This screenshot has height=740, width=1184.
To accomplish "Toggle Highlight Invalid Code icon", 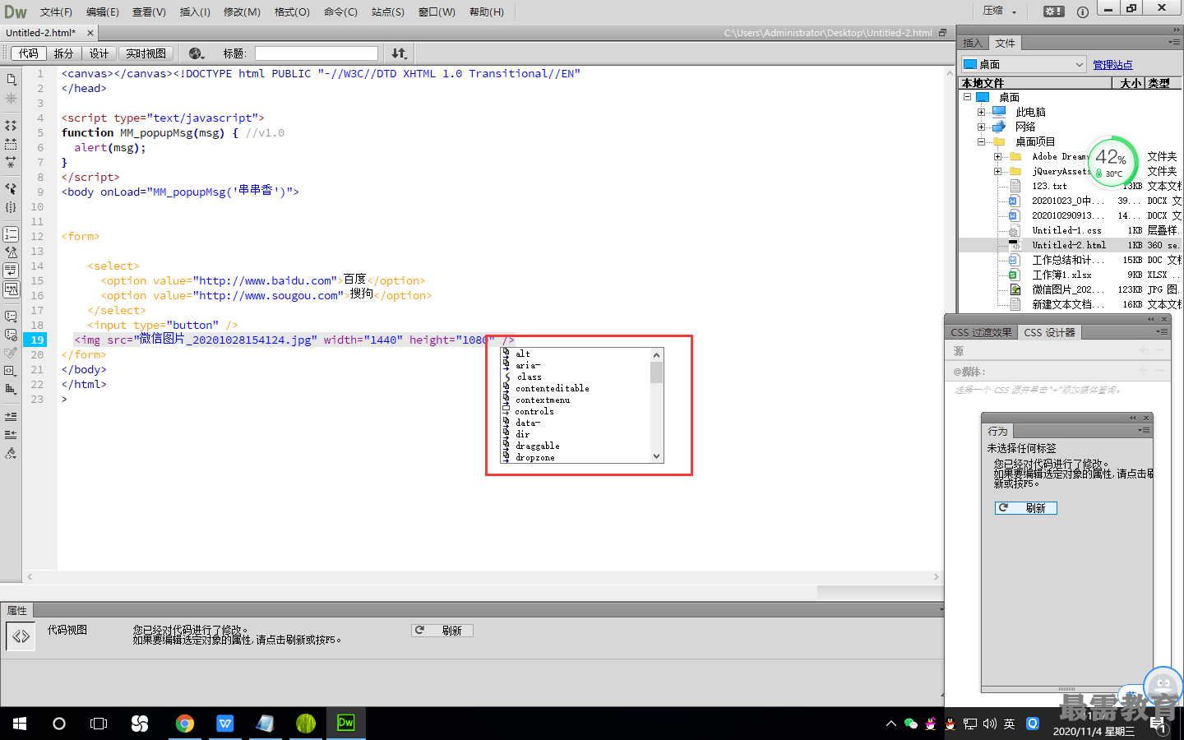I will 11,252.
